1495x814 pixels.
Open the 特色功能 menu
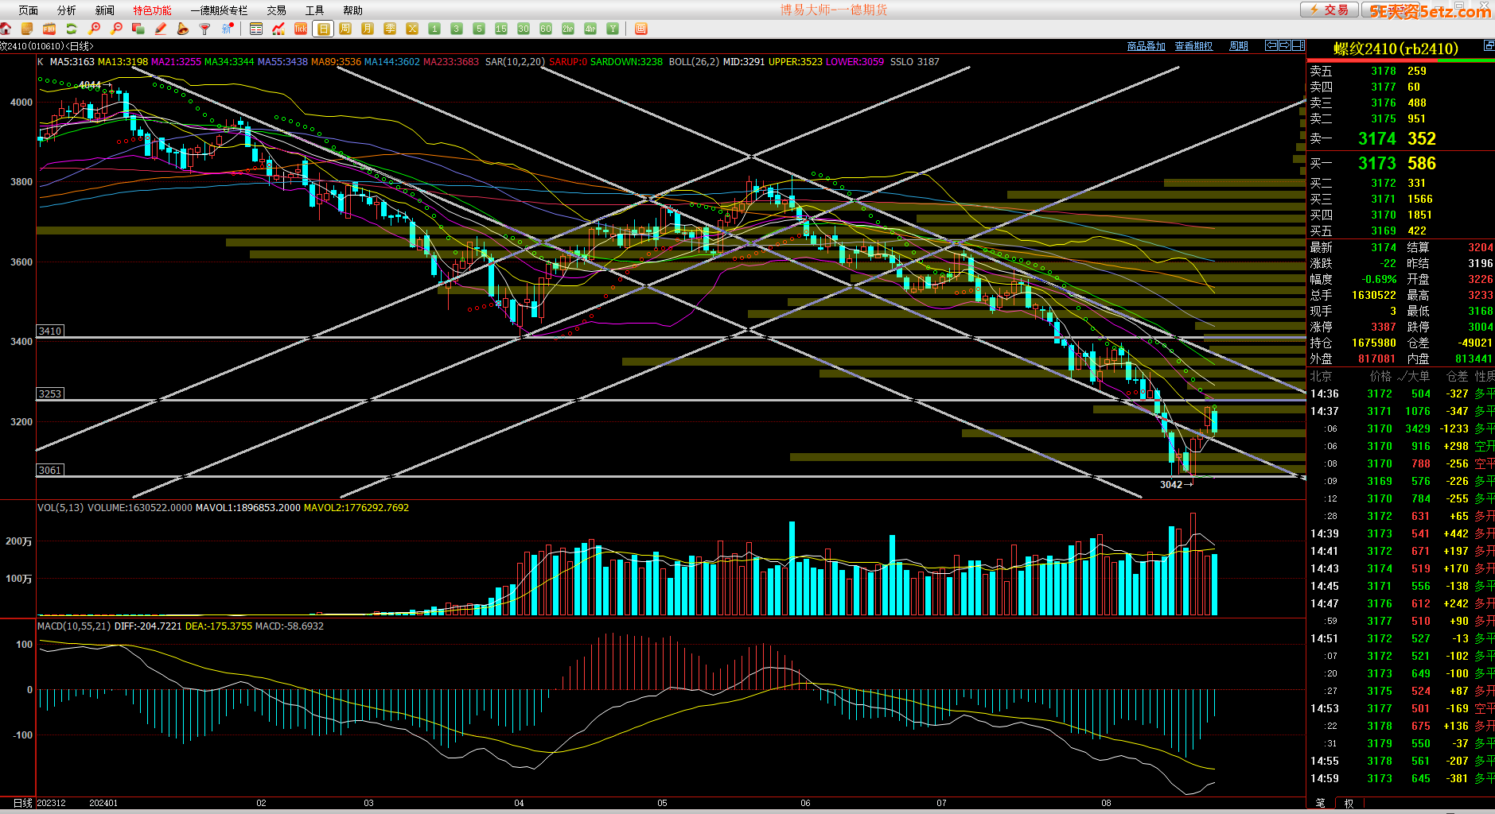[x=152, y=10]
